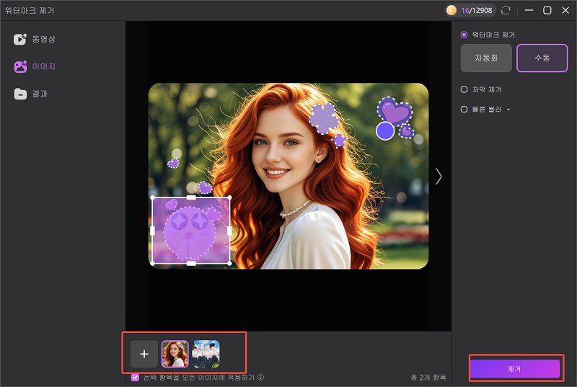This screenshot has width=577, height=387.
Task: Expand the 빠른 블러 dropdown arrow
Action: (x=508, y=110)
